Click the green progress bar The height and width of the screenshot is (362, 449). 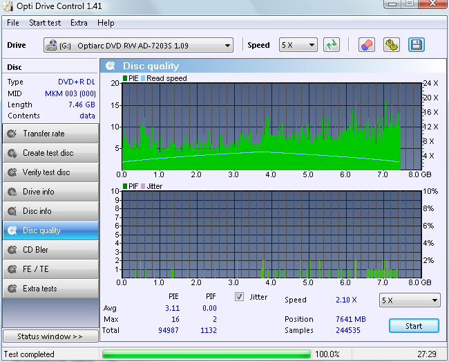click(x=207, y=354)
